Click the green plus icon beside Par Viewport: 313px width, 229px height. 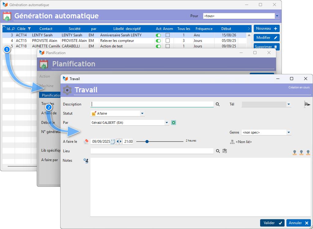tap(174, 123)
